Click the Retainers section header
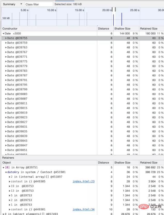This screenshot has height=215, width=164. (x=83, y=158)
